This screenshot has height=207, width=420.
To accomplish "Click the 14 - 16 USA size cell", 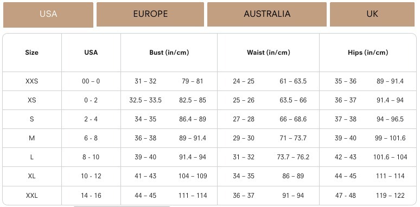I will click(91, 196).
